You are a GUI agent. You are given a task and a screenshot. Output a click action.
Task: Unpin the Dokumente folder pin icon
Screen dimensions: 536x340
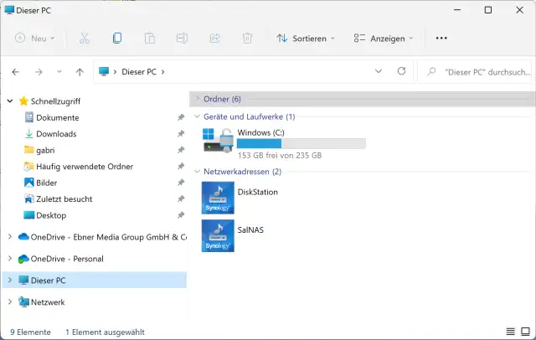[x=181, y=118]
